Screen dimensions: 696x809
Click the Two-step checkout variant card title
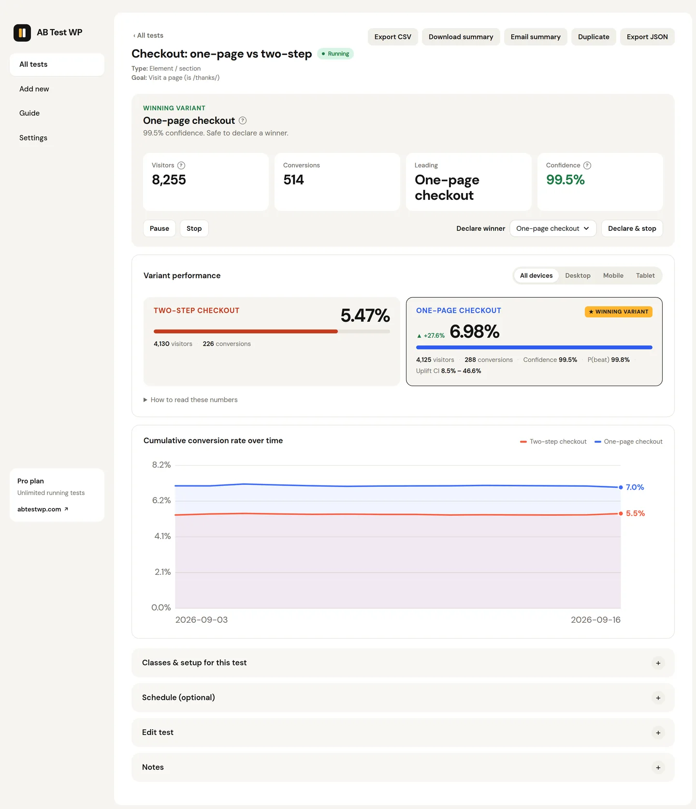196,311
